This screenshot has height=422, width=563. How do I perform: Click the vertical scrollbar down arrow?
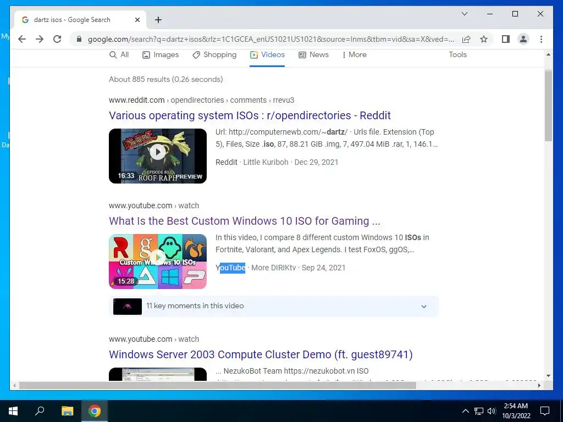(x=548, y=376)
